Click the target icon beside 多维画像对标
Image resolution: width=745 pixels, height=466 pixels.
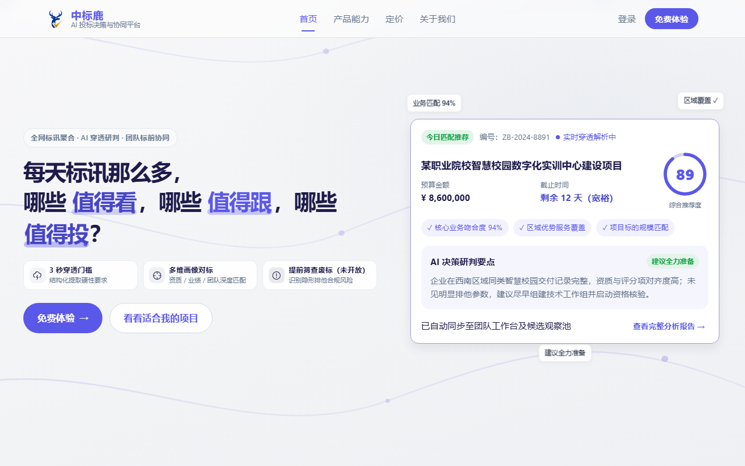pos(157,275)
